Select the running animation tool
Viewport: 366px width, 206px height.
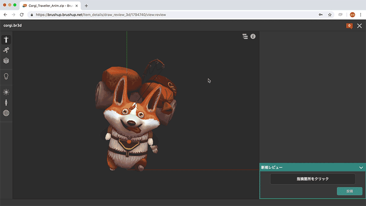pos(6,50)
